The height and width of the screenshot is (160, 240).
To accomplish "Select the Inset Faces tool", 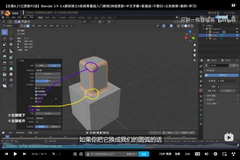I will tap(11, 57).
